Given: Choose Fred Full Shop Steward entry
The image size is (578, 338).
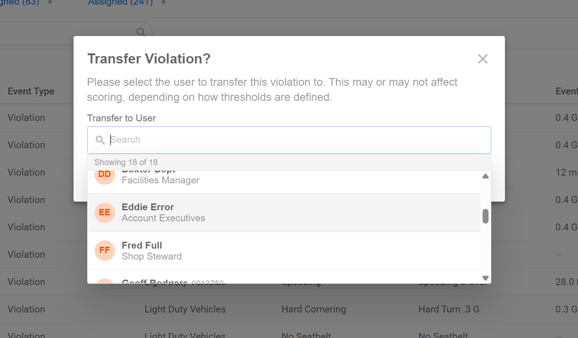Looking at the screenshot, I should click(x=284, y=251).
